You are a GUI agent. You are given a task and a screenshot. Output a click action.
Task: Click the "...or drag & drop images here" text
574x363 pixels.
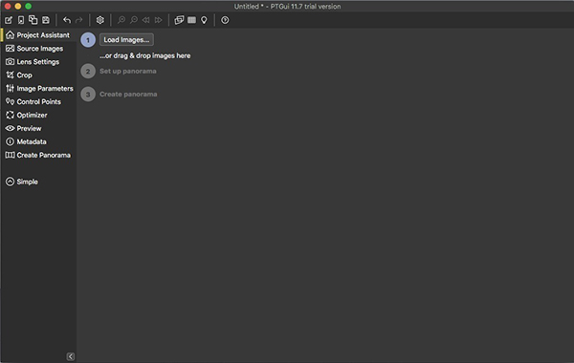(145, 55)
